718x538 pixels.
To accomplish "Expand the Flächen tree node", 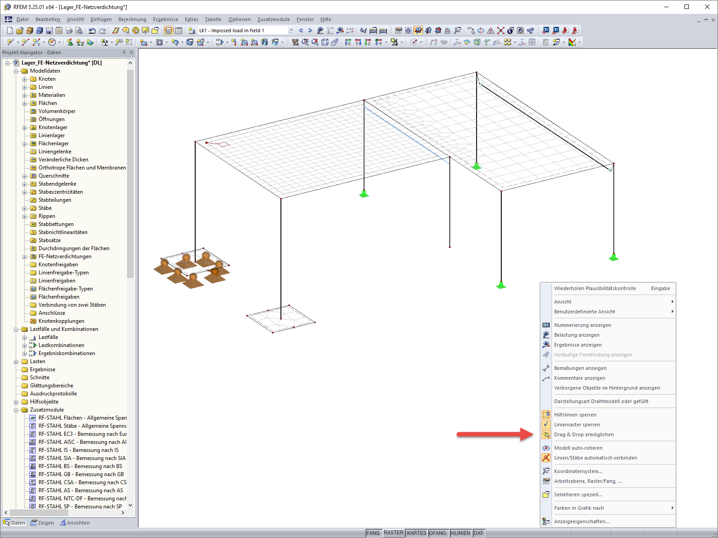I will point(25,104).
